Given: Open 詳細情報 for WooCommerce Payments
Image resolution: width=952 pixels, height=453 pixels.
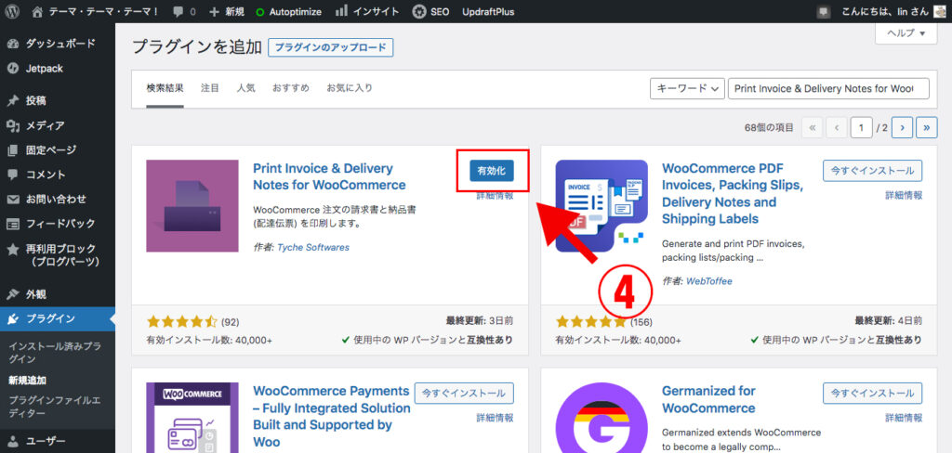Looking at the screenshot, I should [x=495, y=418].
